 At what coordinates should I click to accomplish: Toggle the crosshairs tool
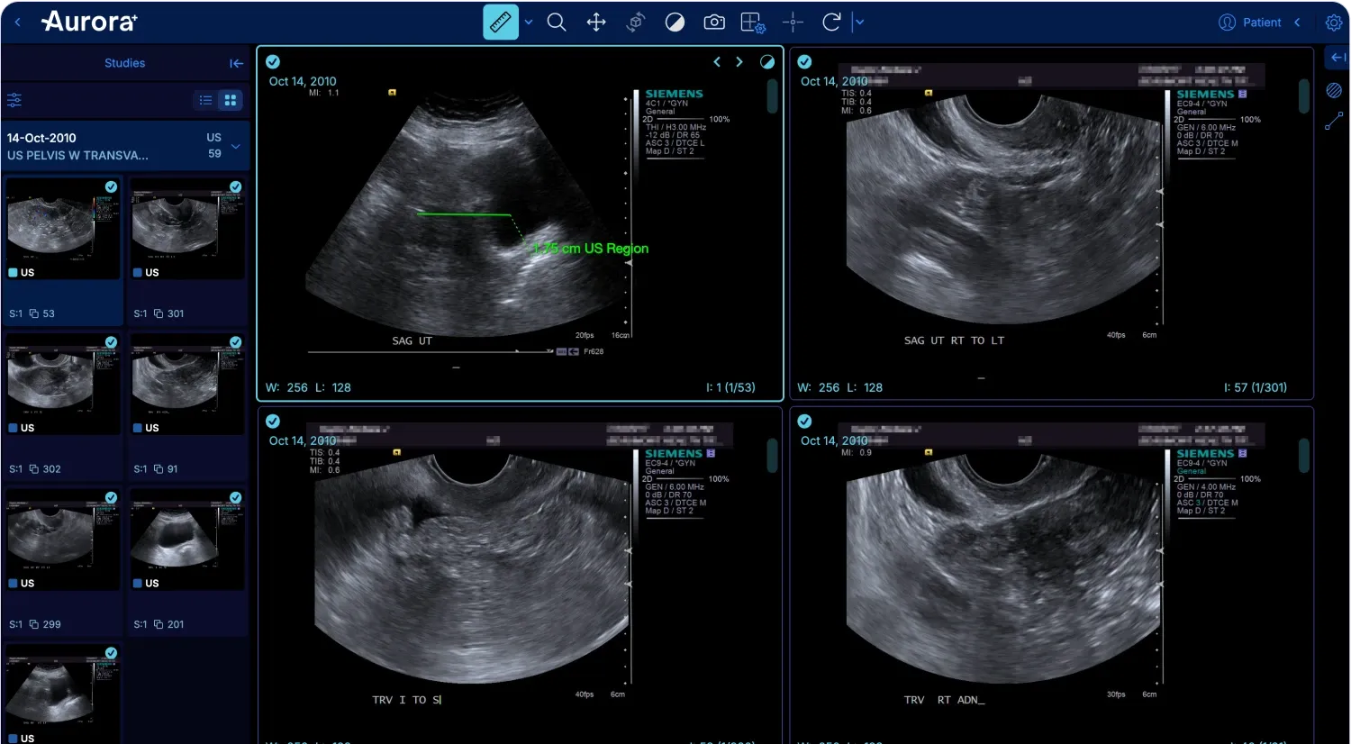pos(793,23)
